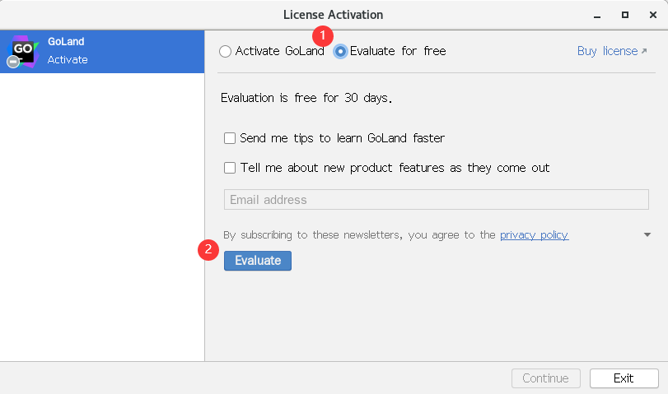Maximize the License Activation window
The image size is (668, 394).
pyautogui.click(x=625, y=15)
